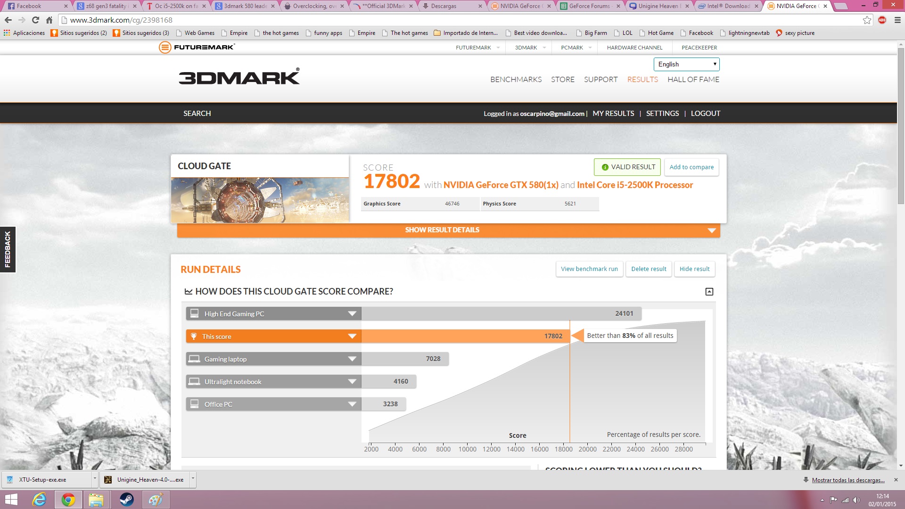Open the Windows Start button
This screenshot has width=905, height=509.
11,500
